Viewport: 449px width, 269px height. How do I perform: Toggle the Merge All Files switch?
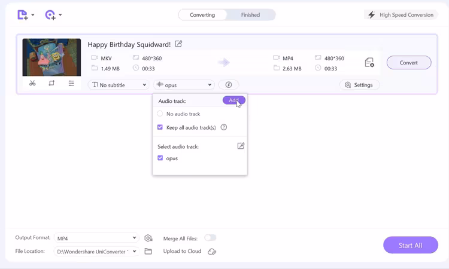210,238
